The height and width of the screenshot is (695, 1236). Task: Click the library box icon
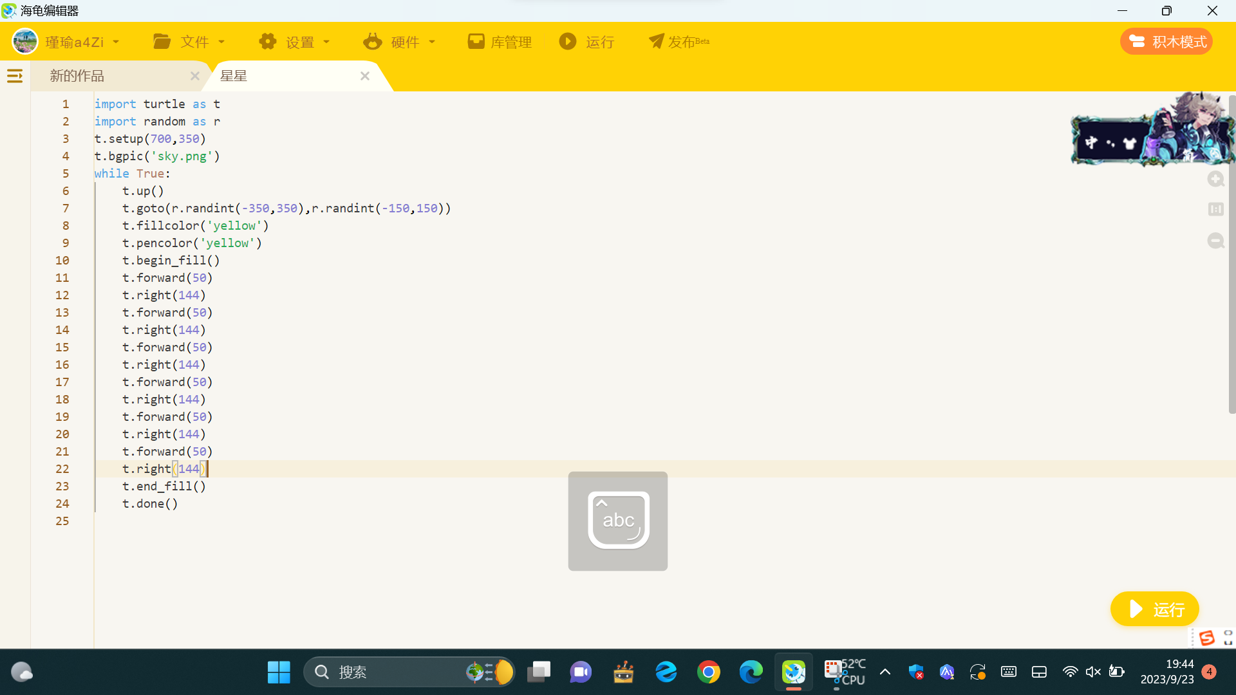(x=476, y=42)
